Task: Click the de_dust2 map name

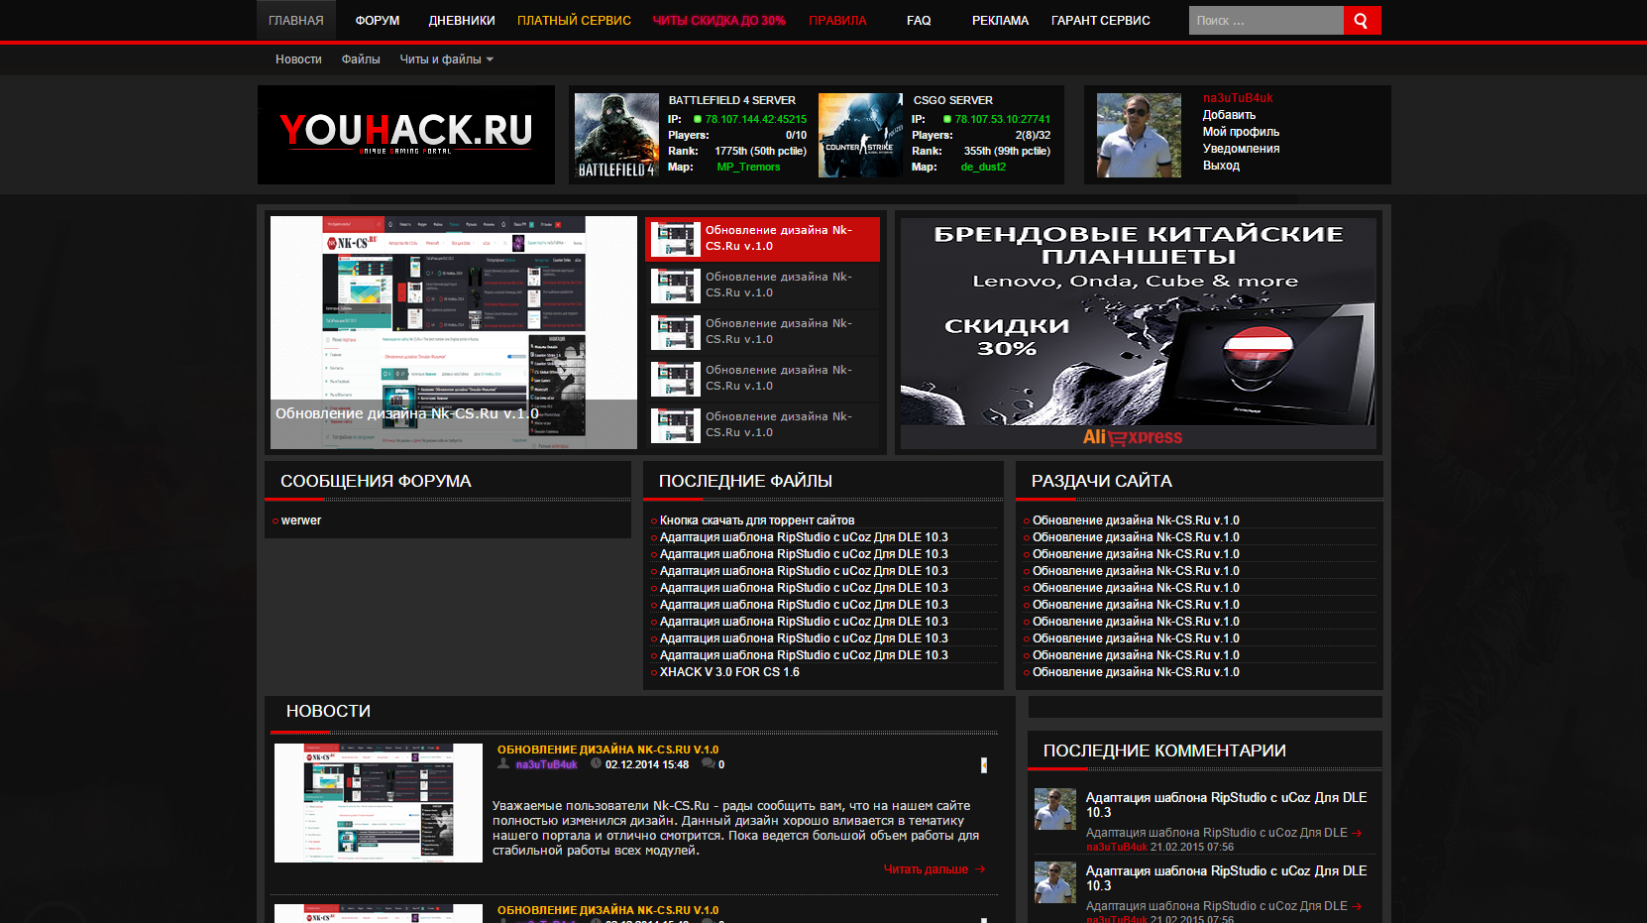Action: pos(983,167)
